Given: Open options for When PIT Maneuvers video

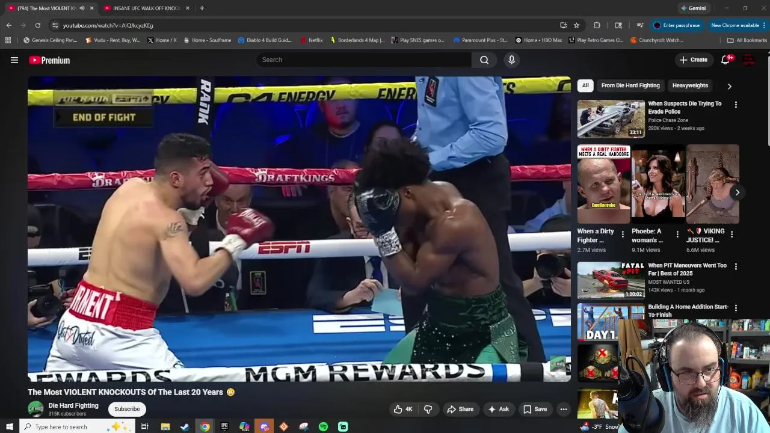Looking at the screenshot, I should tap(736, 266).
